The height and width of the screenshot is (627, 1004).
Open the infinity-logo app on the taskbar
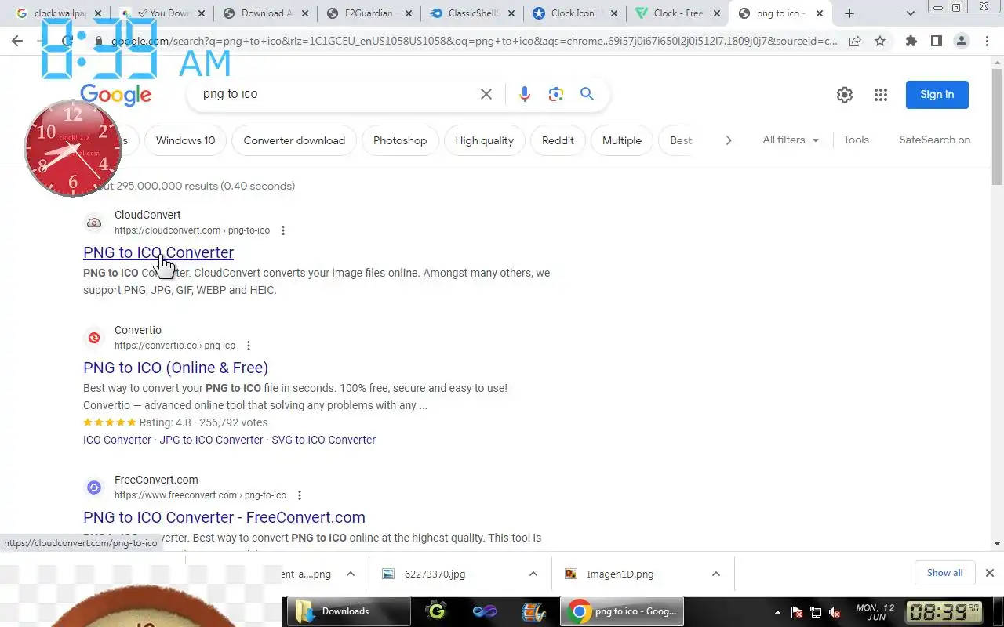tap(485, 611)
